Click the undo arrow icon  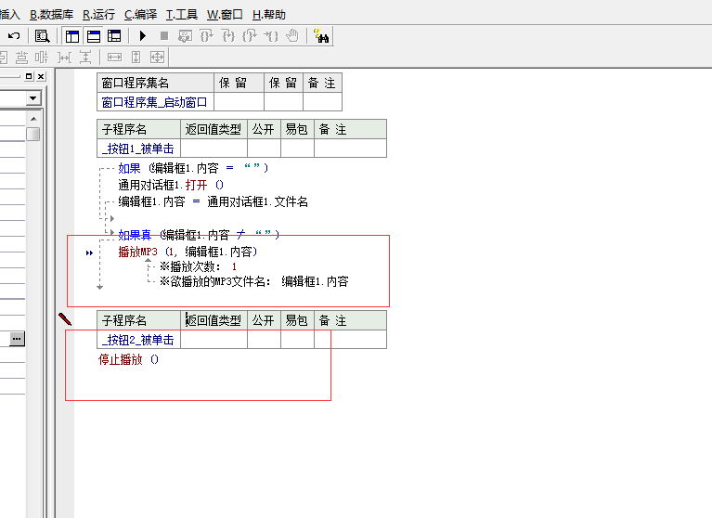pos(14,36)
